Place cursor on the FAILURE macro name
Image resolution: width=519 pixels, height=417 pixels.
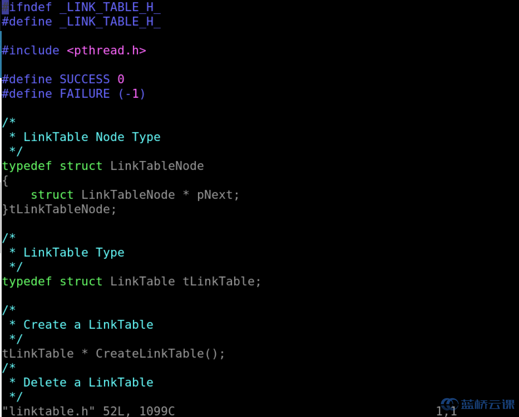pos(84,94)
